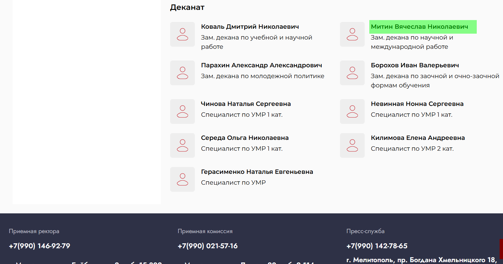Click 'Специалист по УМР 1 кат.' under Середа
The width and height of the screenshot is (503, 264).
coord(242,149)
